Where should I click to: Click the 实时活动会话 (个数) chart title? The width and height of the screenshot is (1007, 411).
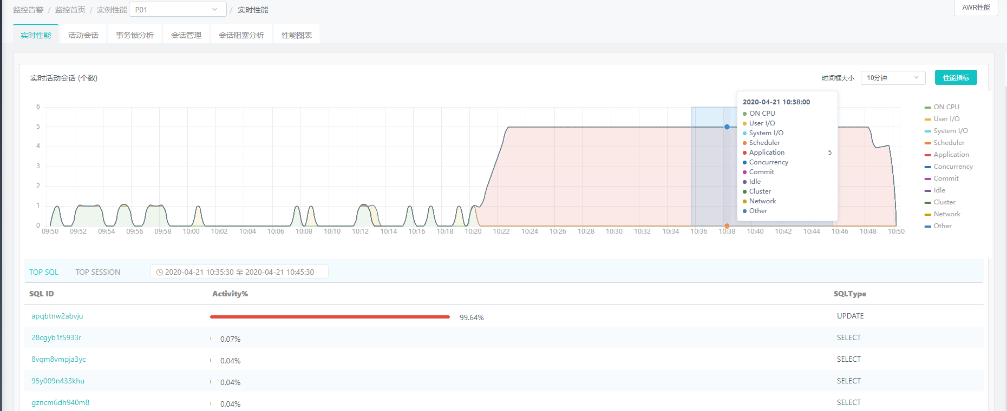[x=64, y=78]
